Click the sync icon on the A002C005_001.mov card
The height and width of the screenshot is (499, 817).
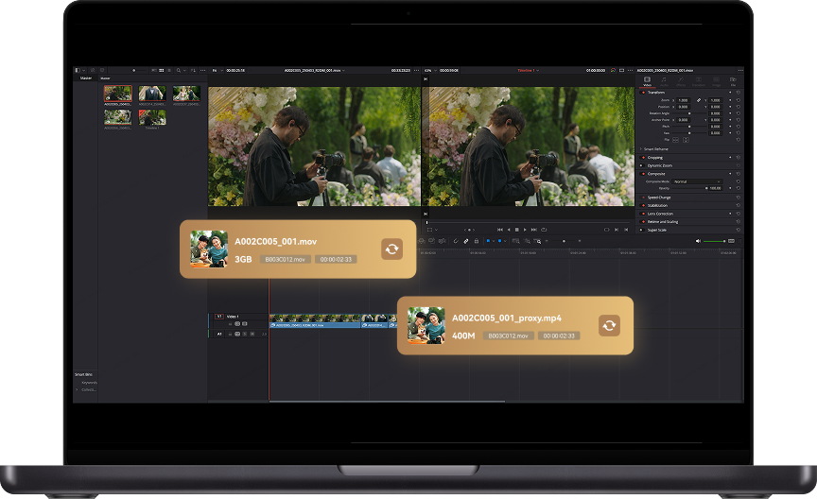(x=391, y=249)
